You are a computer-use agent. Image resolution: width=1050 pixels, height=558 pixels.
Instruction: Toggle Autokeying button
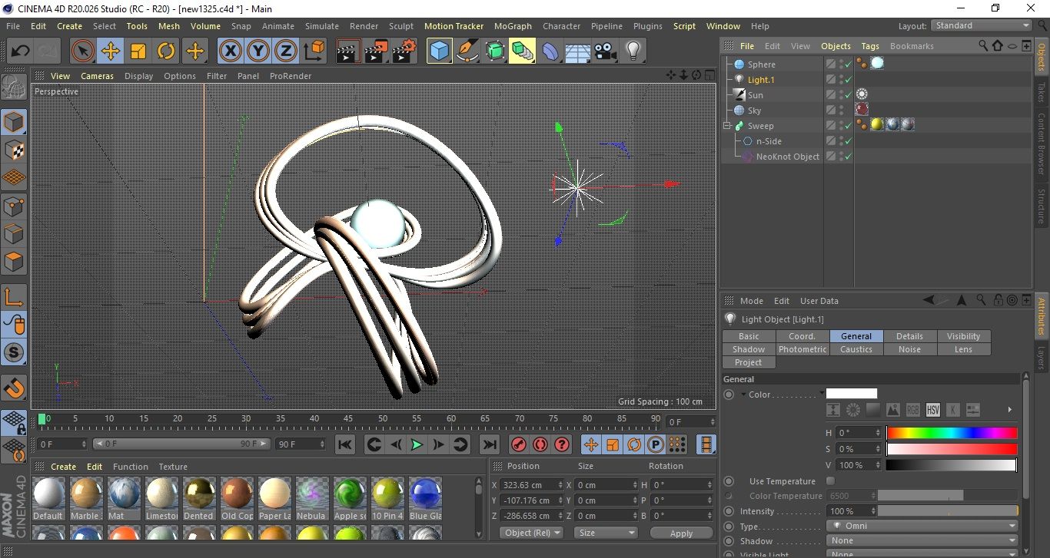pyautogui.click(x=540, y=444)
